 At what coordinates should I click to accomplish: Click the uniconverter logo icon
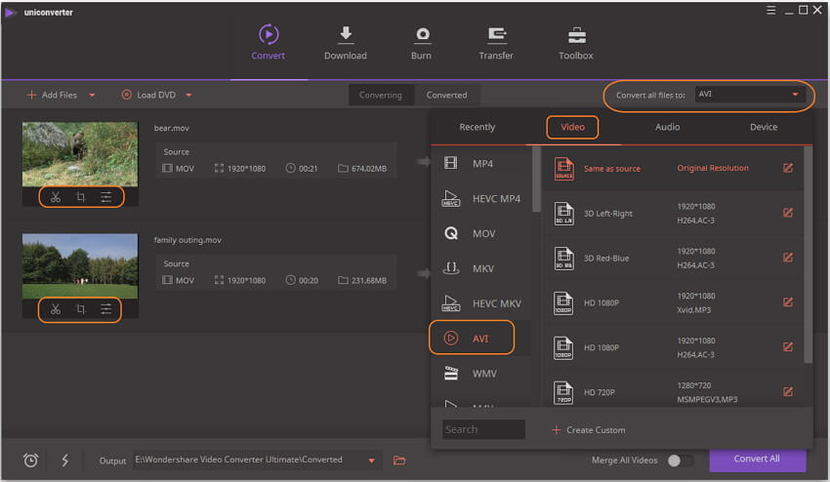tap(10, 12)
